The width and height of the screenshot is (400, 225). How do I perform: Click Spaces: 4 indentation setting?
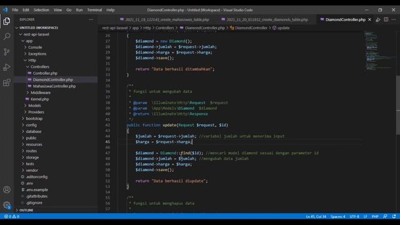pyautogui.click(x=337, y=217)
